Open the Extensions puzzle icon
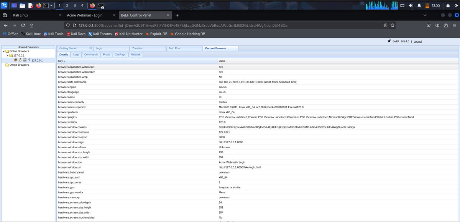Screen dimensions: 460x222 (x=445, y=25)
